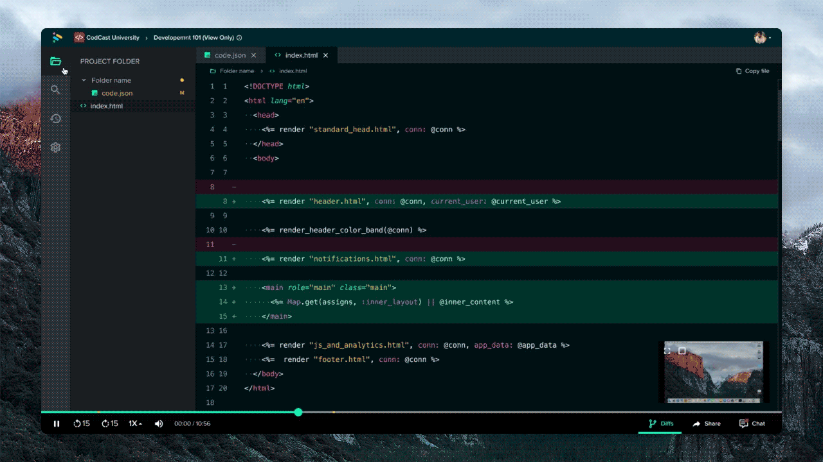The width and height of the screenshot is (823, 462).
Task: Open the Project Folder panel icon
Action: [55, 61]
